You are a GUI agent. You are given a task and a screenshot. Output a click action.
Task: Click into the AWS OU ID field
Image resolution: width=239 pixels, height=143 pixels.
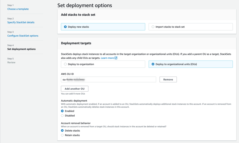(x=109, y=79)
